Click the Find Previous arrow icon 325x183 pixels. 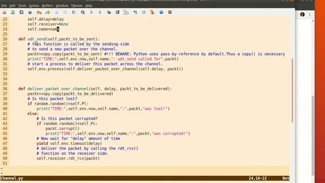tap(100, 12)
